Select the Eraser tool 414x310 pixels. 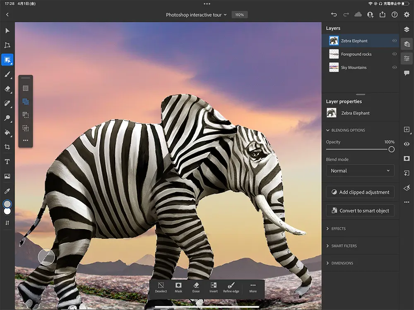pos(7,89)
